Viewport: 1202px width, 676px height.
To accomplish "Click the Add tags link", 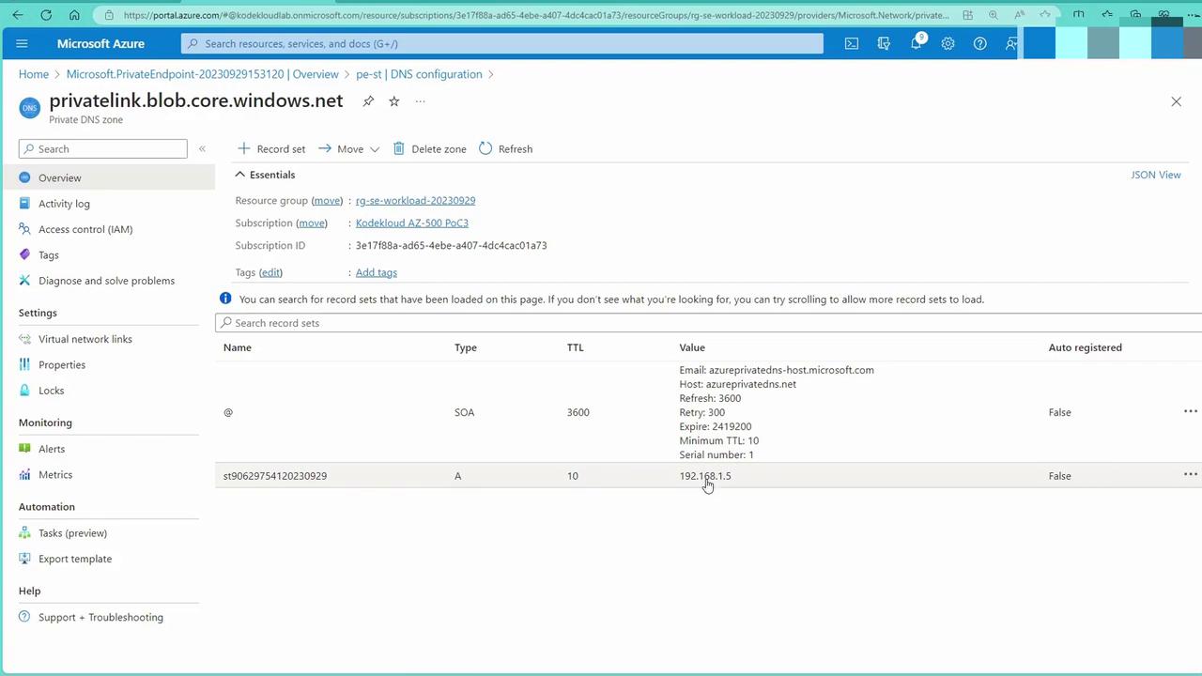I will [x=377, y=272].
